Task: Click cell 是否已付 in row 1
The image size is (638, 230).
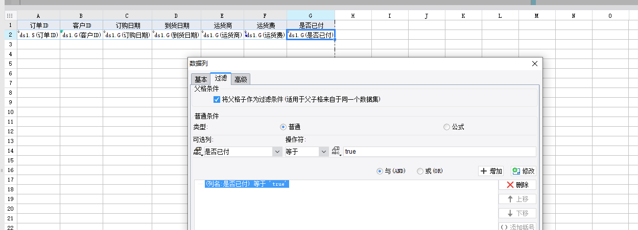Action: (x=311, y=25)
